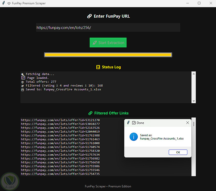The height and width of the screenshot is (191, 216).
Task: Click the Enter FunPay URL heading
Action: (112, 16)
